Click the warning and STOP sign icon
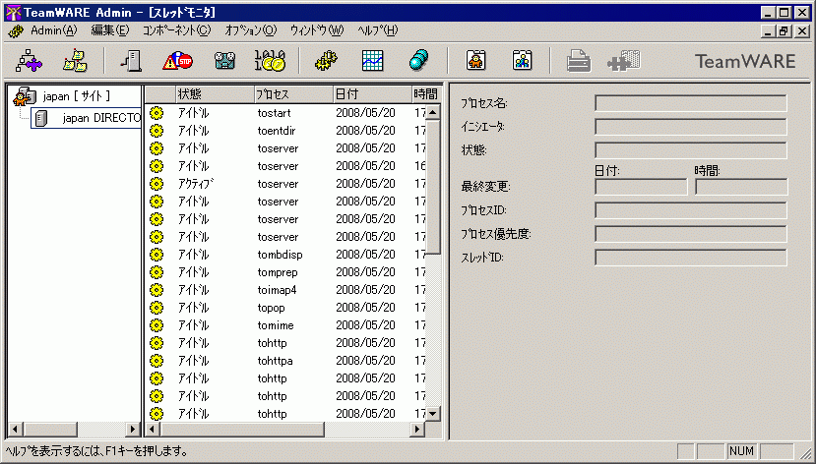This screenshot has width=816, height=464. click(x=177, y=61)
